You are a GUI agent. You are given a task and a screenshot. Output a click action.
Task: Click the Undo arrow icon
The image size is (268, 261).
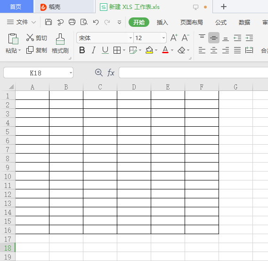point(96,22)
